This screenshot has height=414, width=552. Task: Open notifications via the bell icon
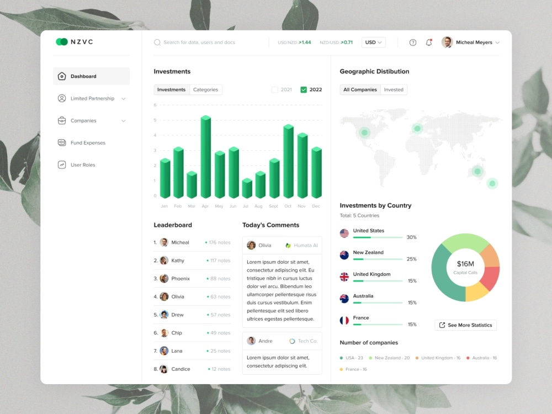pyautogui.click(x=429, y=42)
